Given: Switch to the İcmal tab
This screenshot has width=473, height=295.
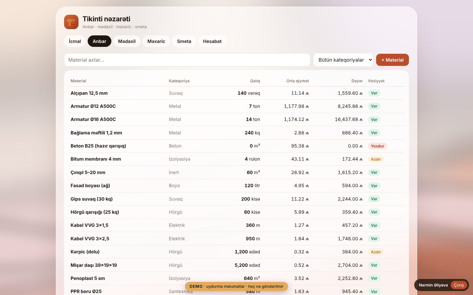Looking at the screenshot, I should [75, 41].
